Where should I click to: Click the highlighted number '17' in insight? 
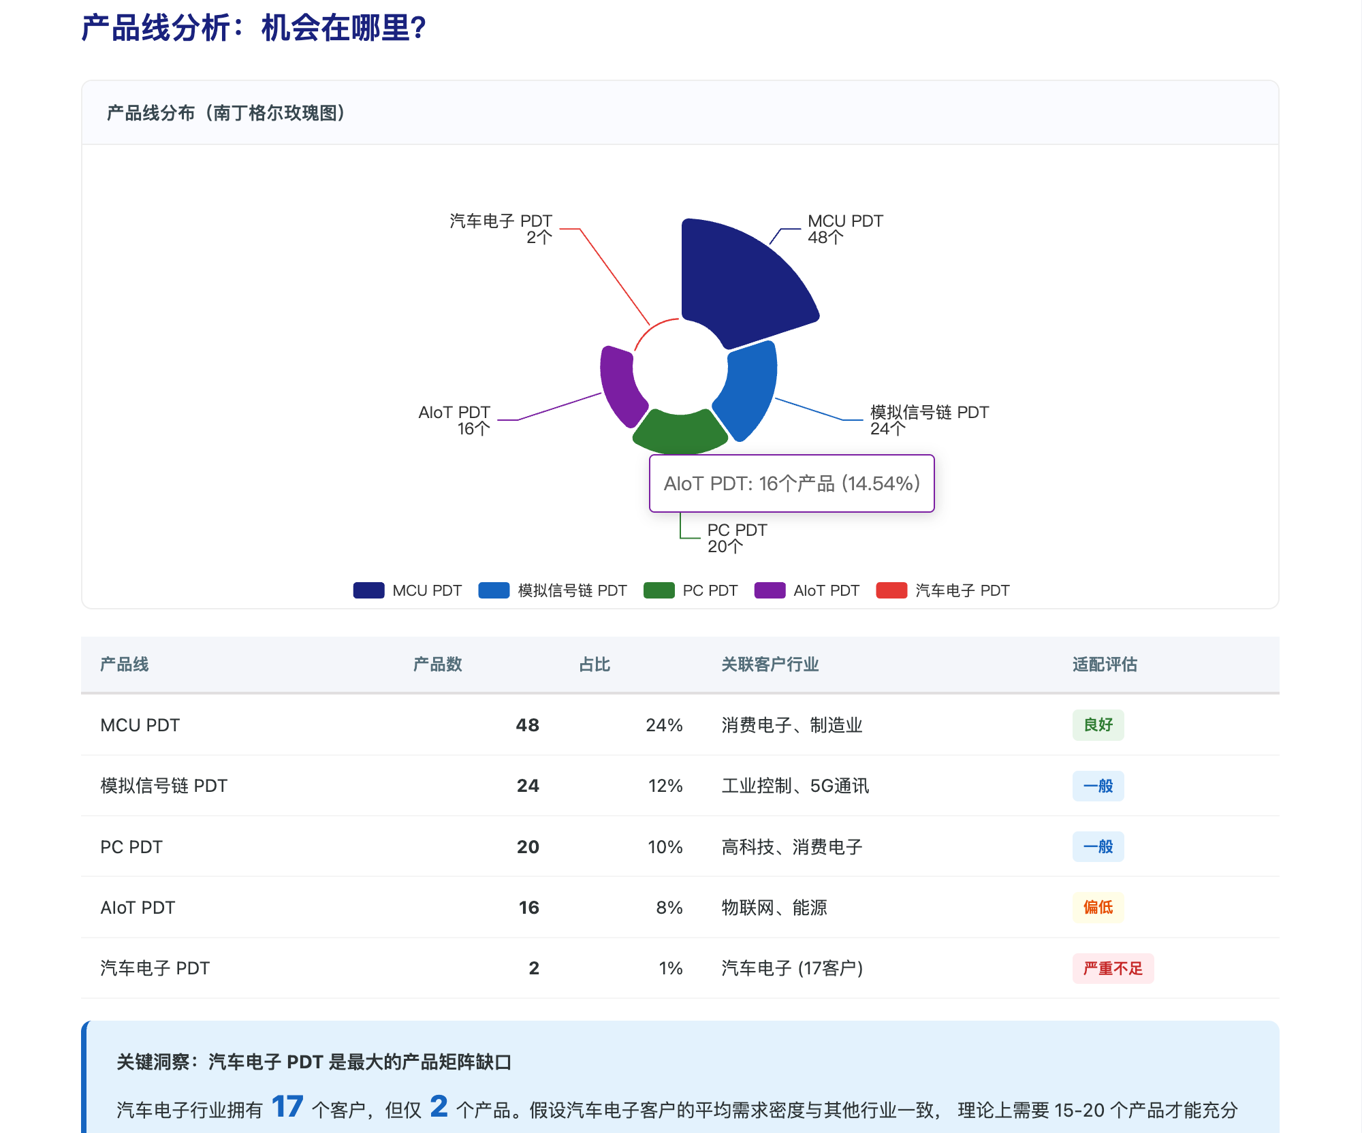(x=287, y=1106)
